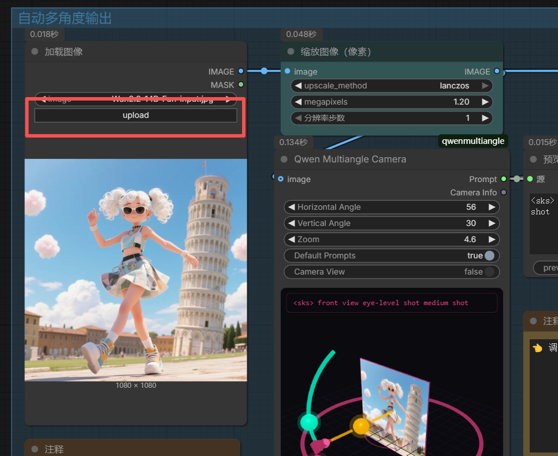The image size is (558, 456).
Task: Click the 0.018秒 execution time badge
Action: point(44,34)
